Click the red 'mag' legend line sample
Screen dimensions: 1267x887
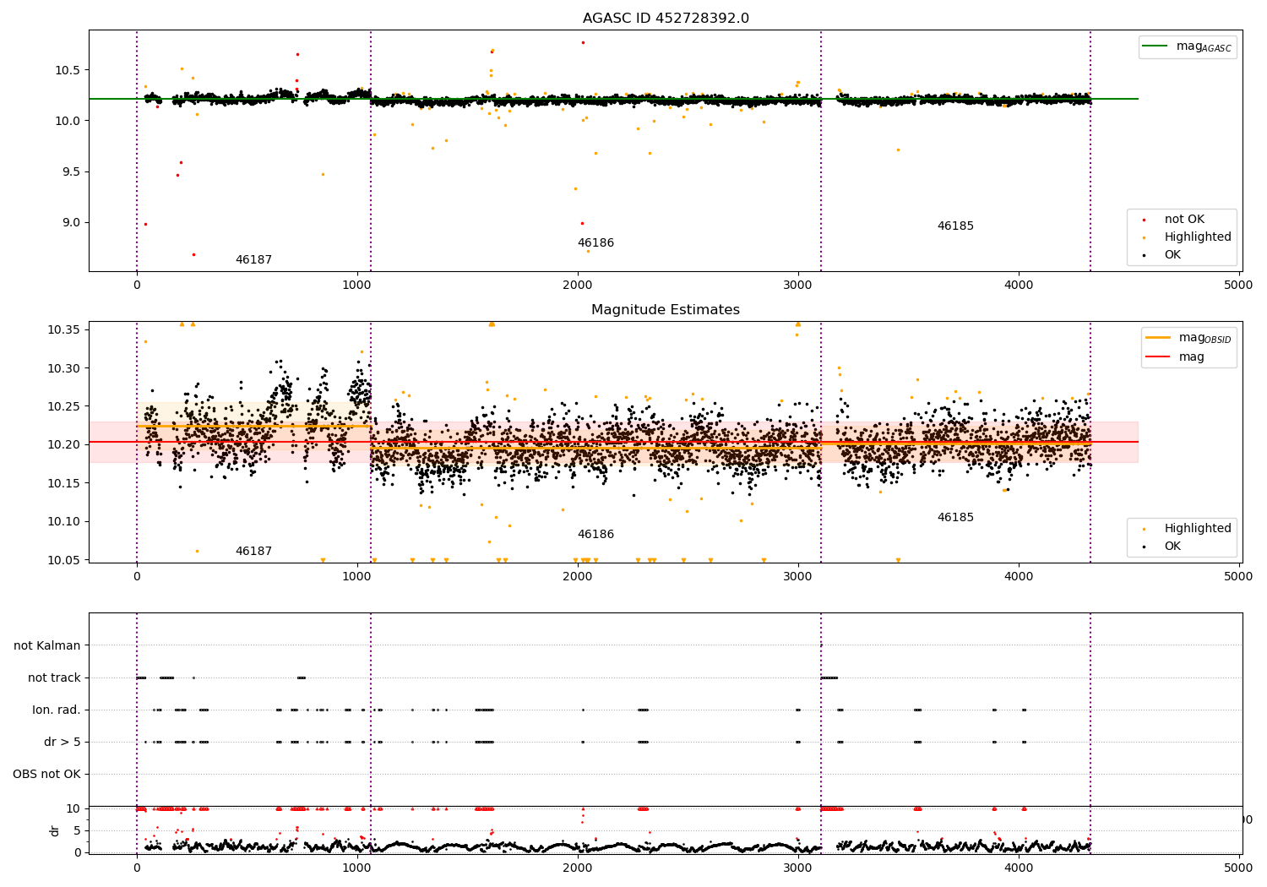click(x=1158, y=357)
